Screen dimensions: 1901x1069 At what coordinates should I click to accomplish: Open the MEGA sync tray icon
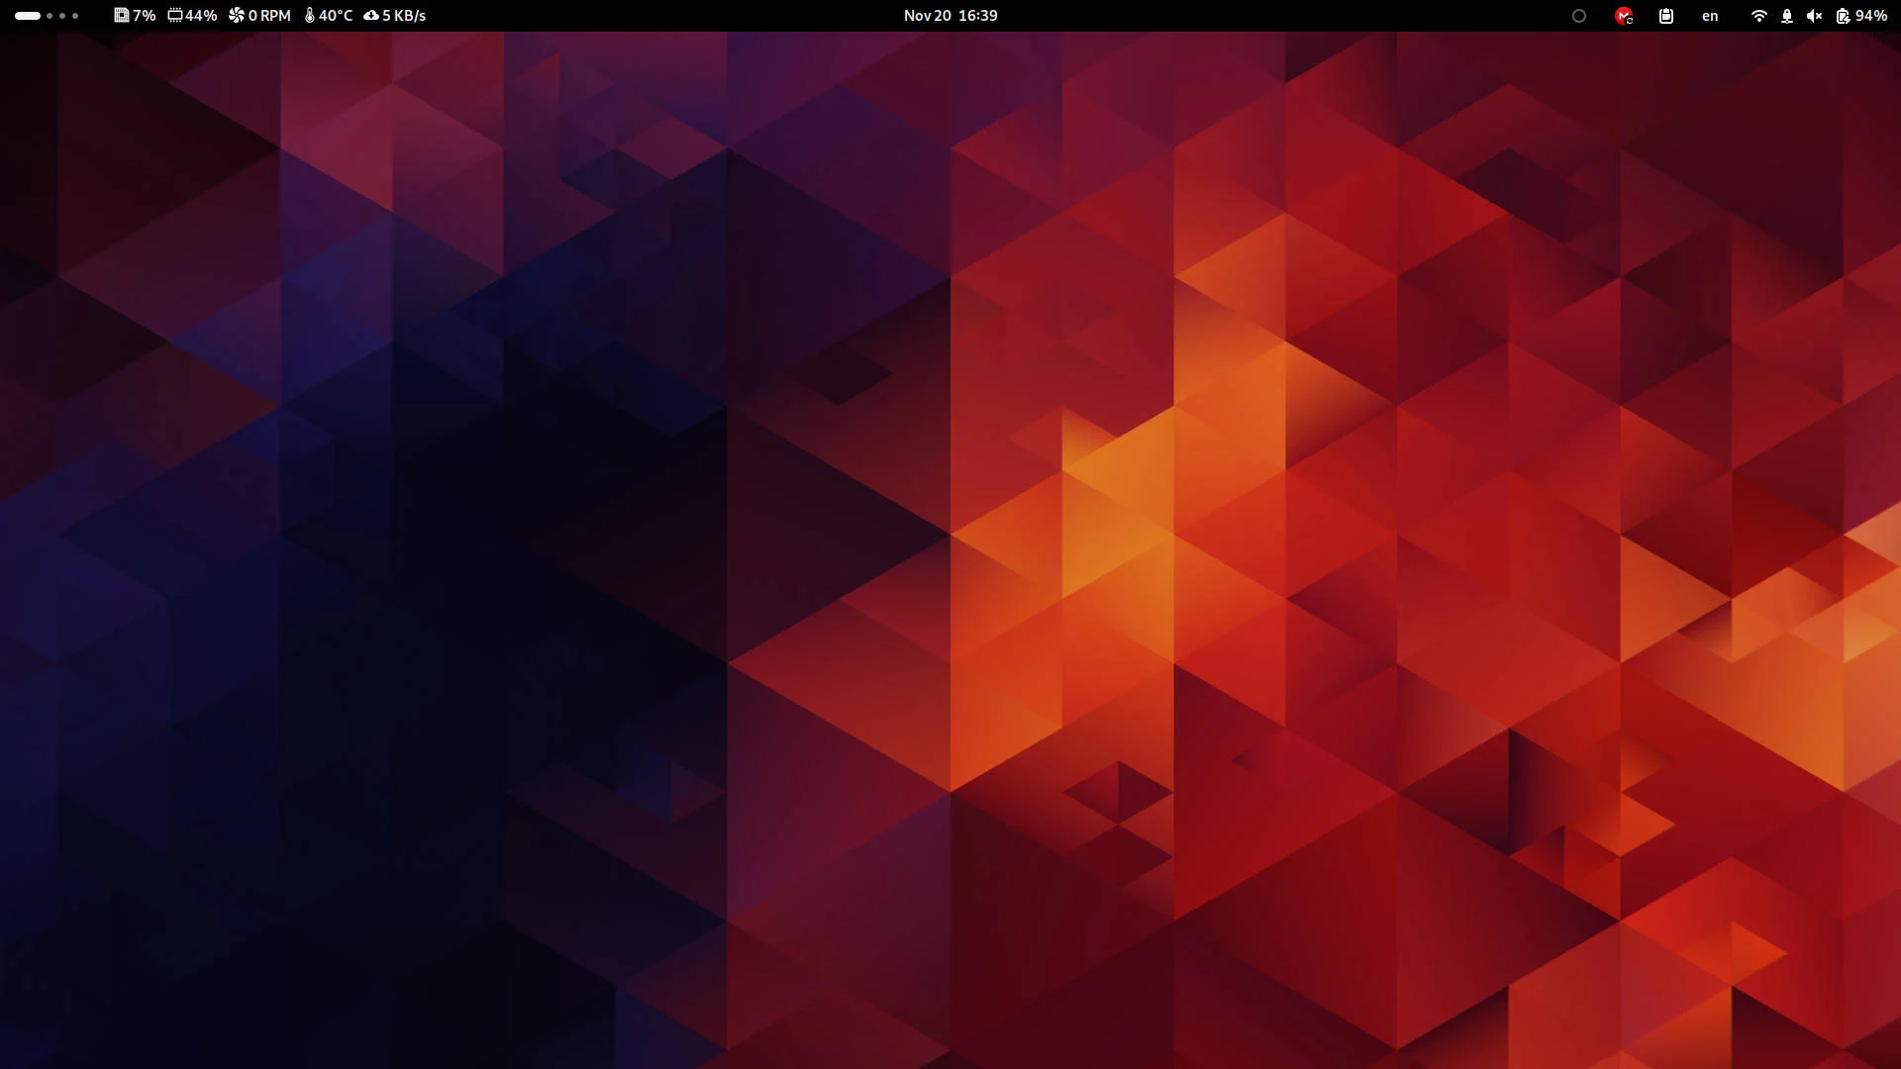click(x=1624, y=16)
